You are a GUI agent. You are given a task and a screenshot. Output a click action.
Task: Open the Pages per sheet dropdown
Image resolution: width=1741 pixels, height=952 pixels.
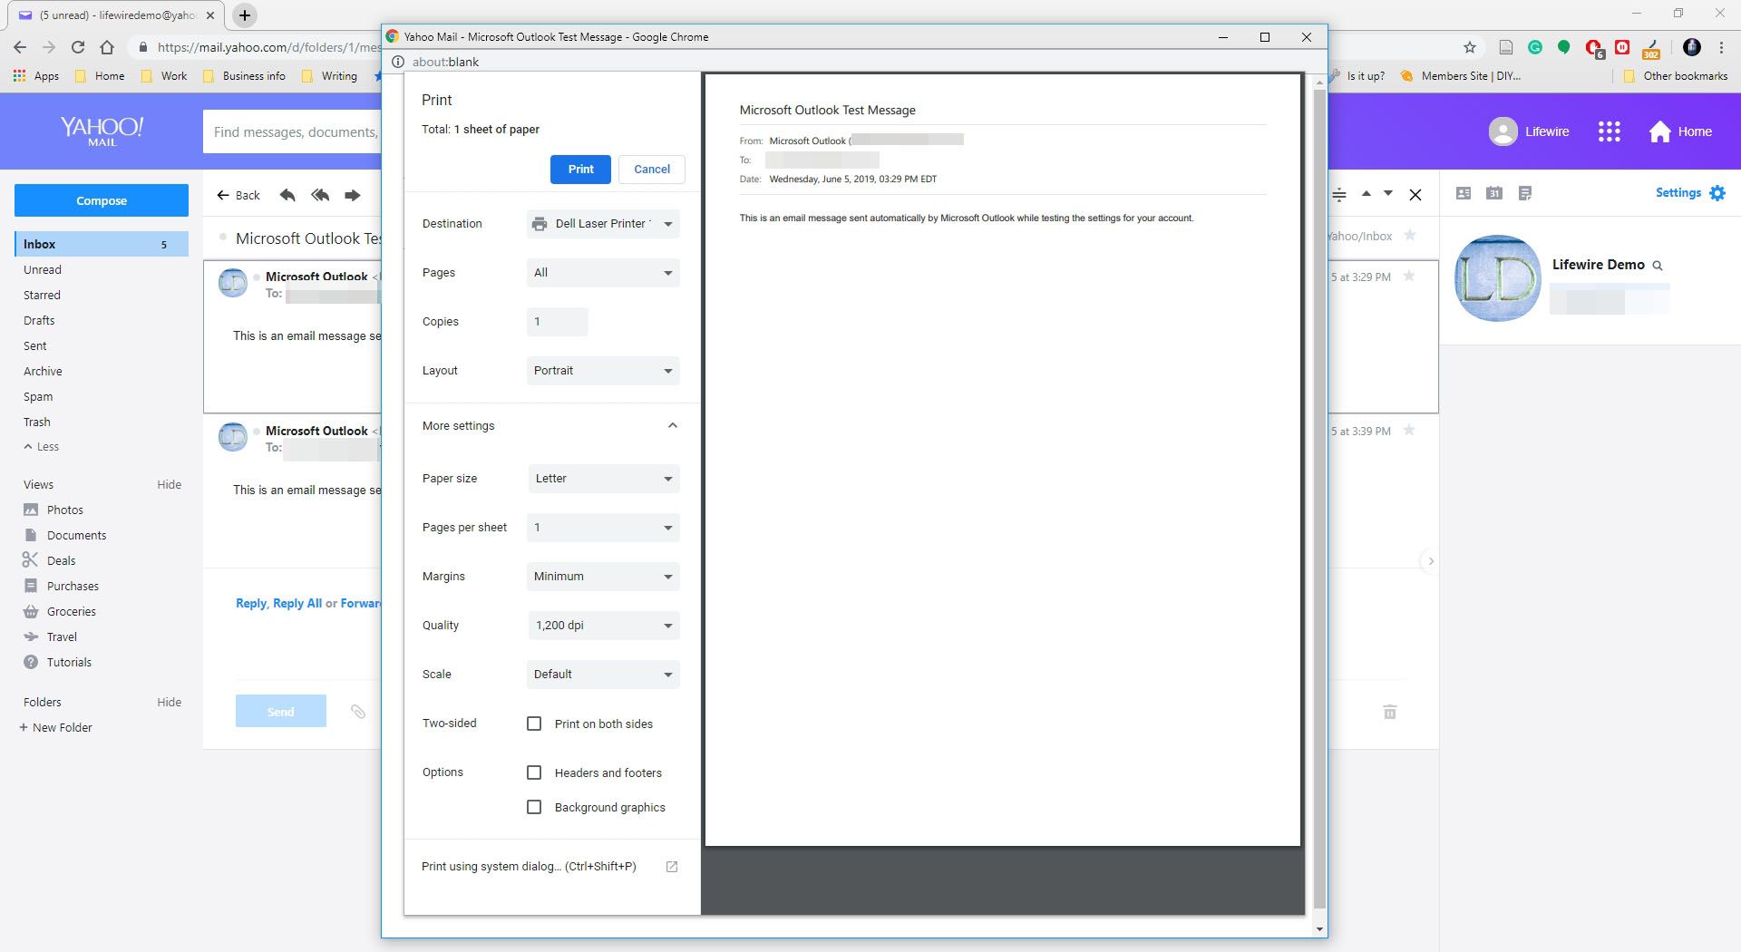(603, 528)
